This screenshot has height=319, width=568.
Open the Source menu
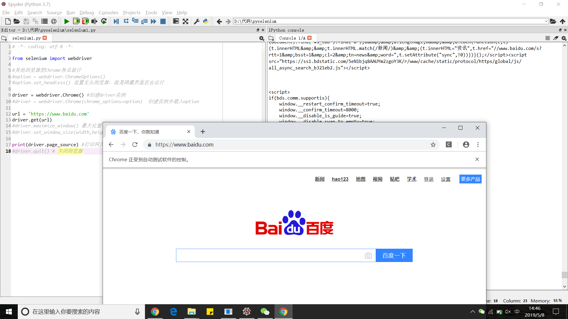coord(54,12)
